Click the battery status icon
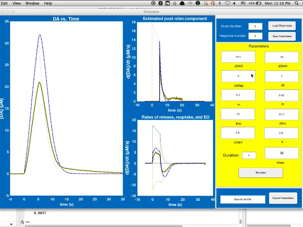The image size is (303, 227). point(259,3)
